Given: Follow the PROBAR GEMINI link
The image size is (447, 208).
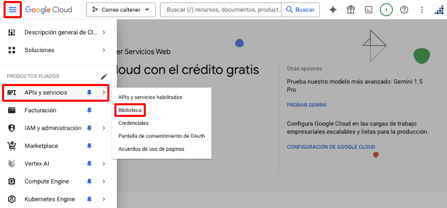Looking at the screenshot, I should tap(306, 105).
